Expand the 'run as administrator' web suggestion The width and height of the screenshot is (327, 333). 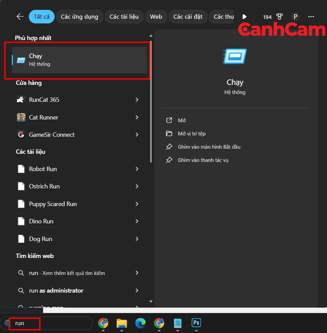click(137, 291)
